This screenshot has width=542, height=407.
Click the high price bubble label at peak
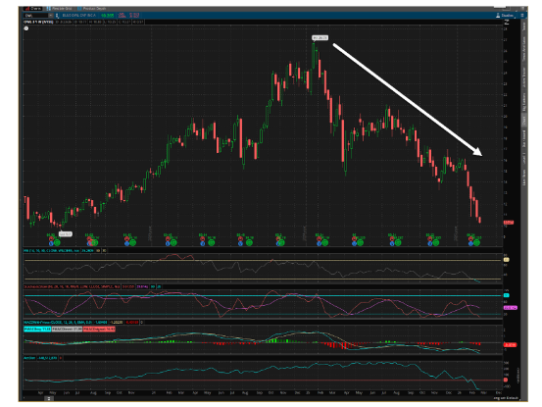click(x=320, y=37)
